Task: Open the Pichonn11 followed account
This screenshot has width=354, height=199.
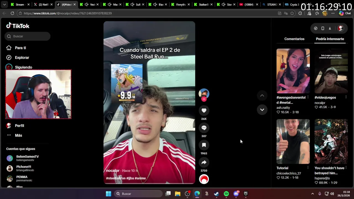Action: (20, 168)
